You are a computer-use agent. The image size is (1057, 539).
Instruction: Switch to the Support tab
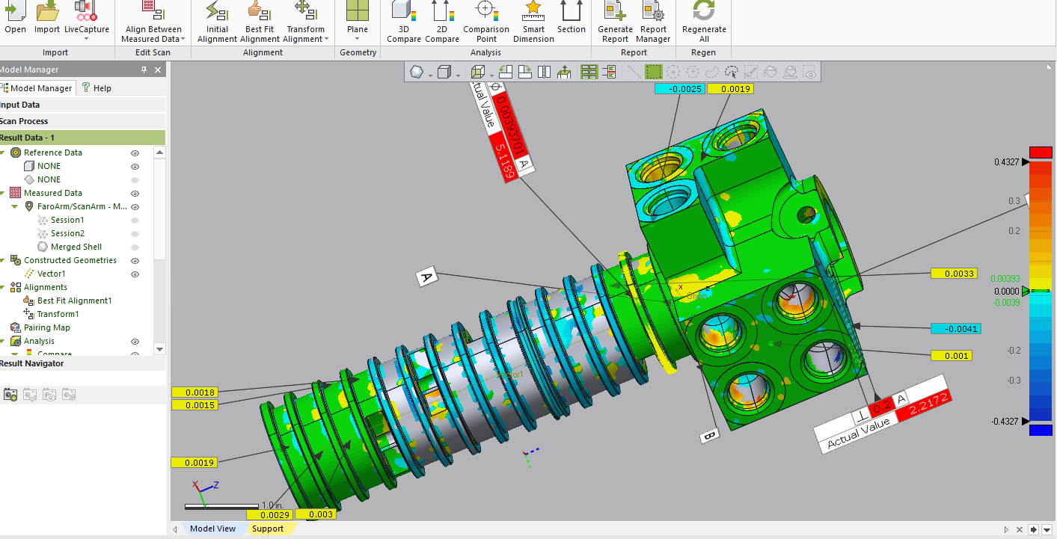click(267, 529)
